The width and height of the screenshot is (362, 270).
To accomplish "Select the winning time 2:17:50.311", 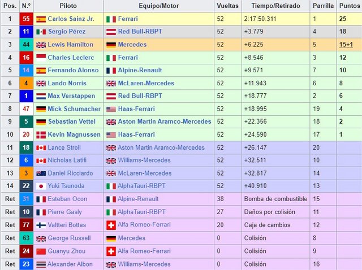I will (x=260, y=19).
